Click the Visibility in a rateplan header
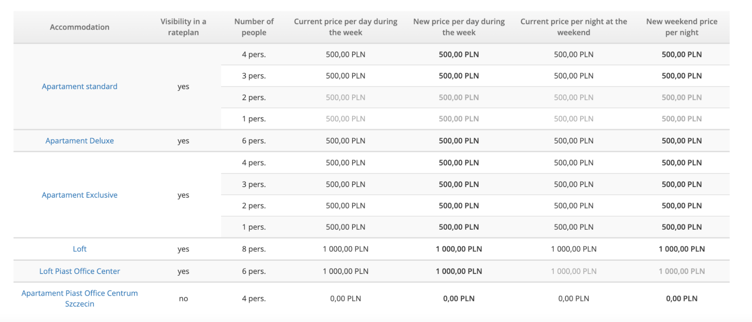The width and height of the screenshot is (752, 322). (x=183, y=27)
